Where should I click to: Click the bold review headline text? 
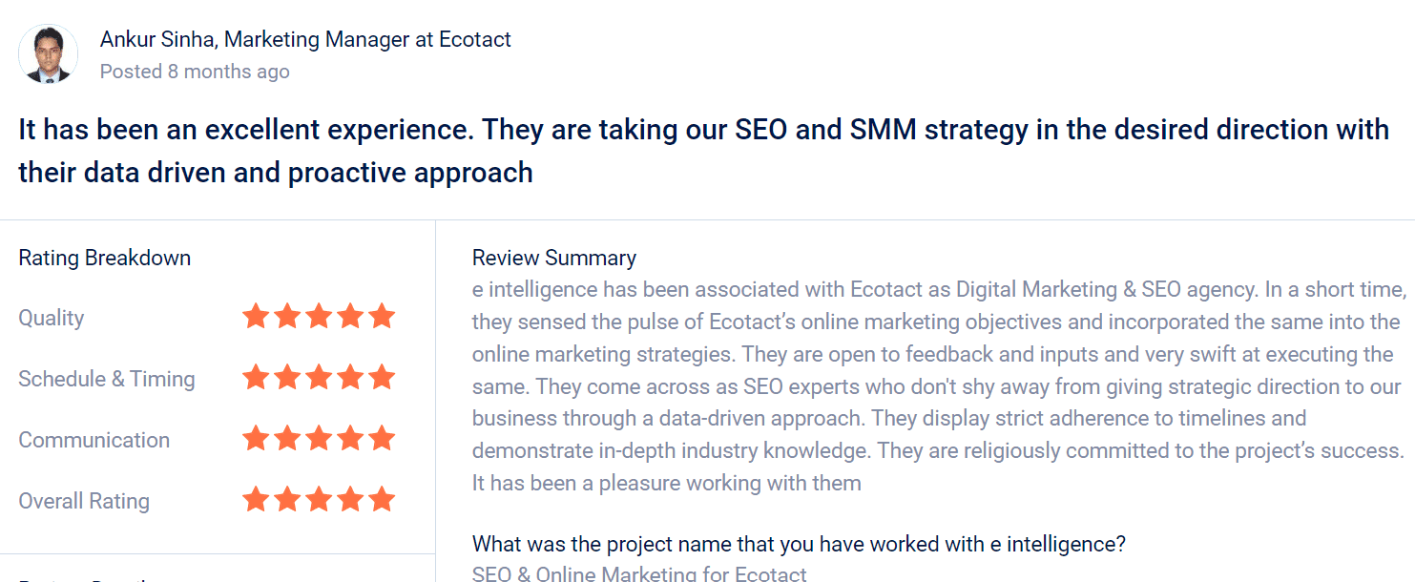tap(703, 151)
